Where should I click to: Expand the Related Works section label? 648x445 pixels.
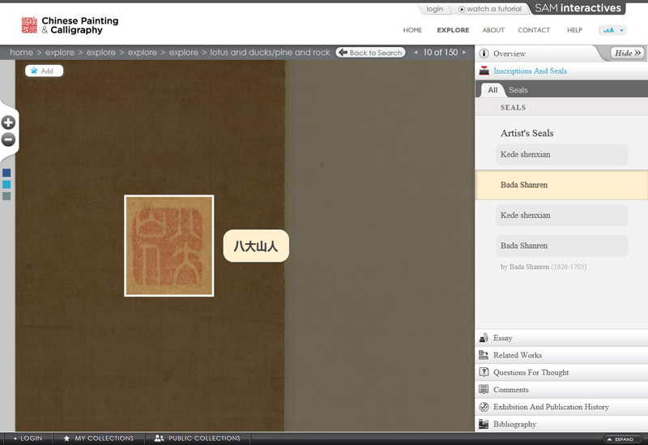coord(518,355)
